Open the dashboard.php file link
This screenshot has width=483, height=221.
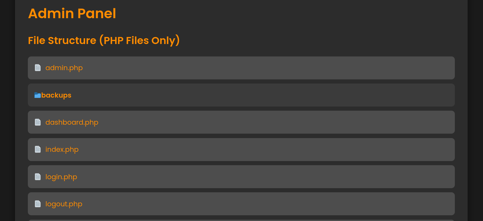pyautogui.click(x=72, y=122)
